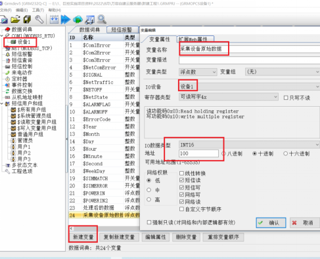Open the 文件(F) menu
Image resolution: width=320 pixels, height=259 pixels.
(x=5, y=10)
